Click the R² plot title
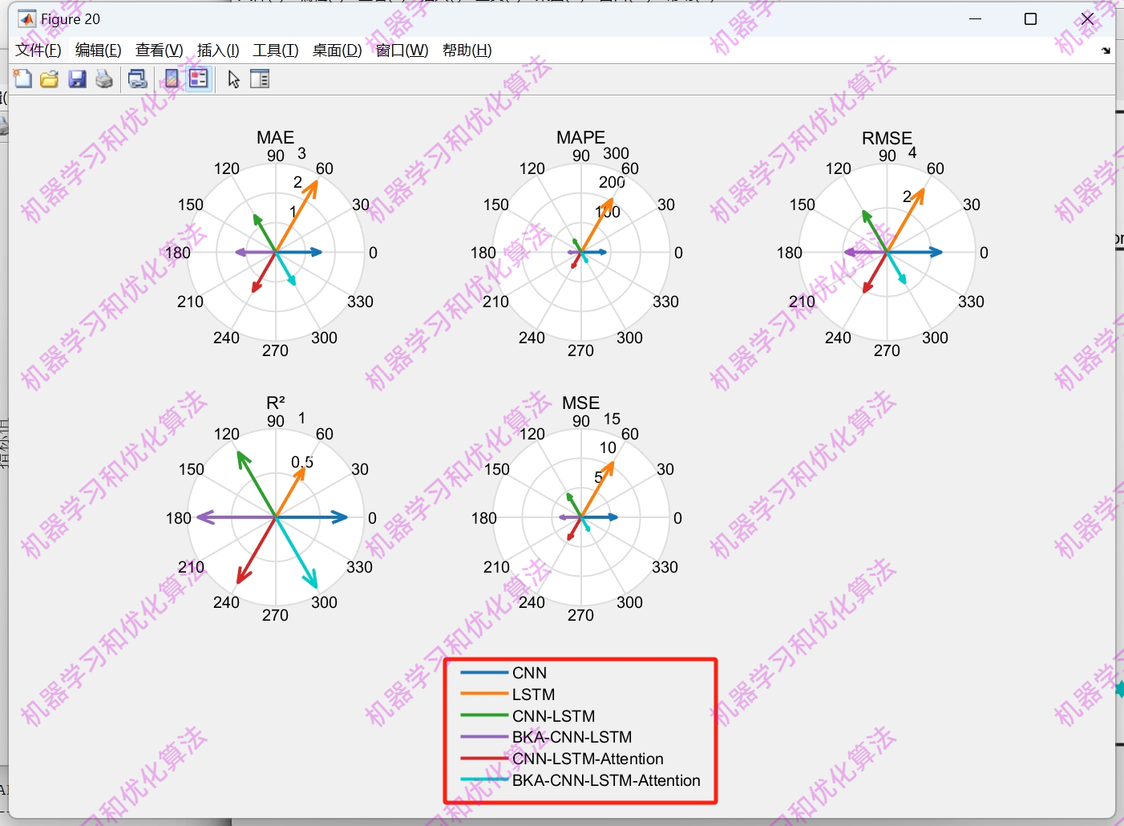The width and height of the screenshot is (1124, 826). pos(276,403)
